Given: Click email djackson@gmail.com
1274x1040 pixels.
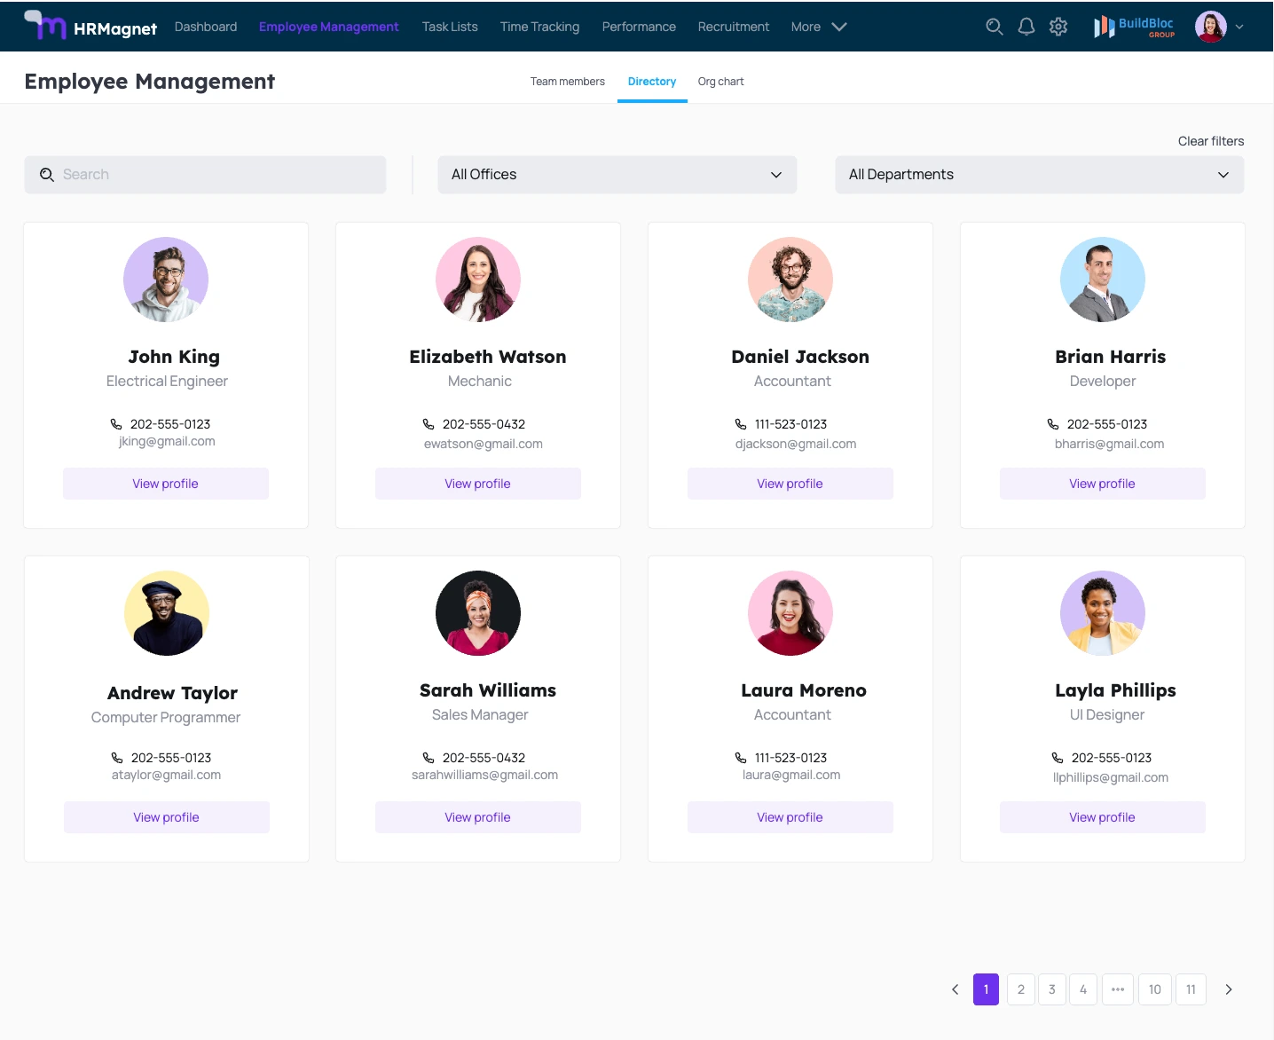Looking at the screenshot, I should click(x=796, y=444).
